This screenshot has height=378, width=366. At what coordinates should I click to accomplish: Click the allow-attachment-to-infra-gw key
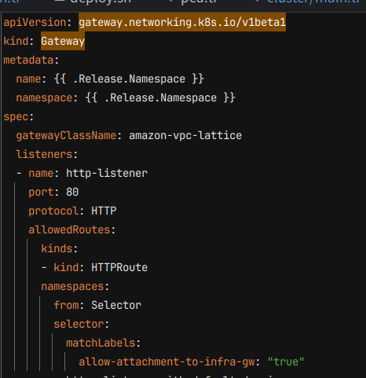point(167,361)
